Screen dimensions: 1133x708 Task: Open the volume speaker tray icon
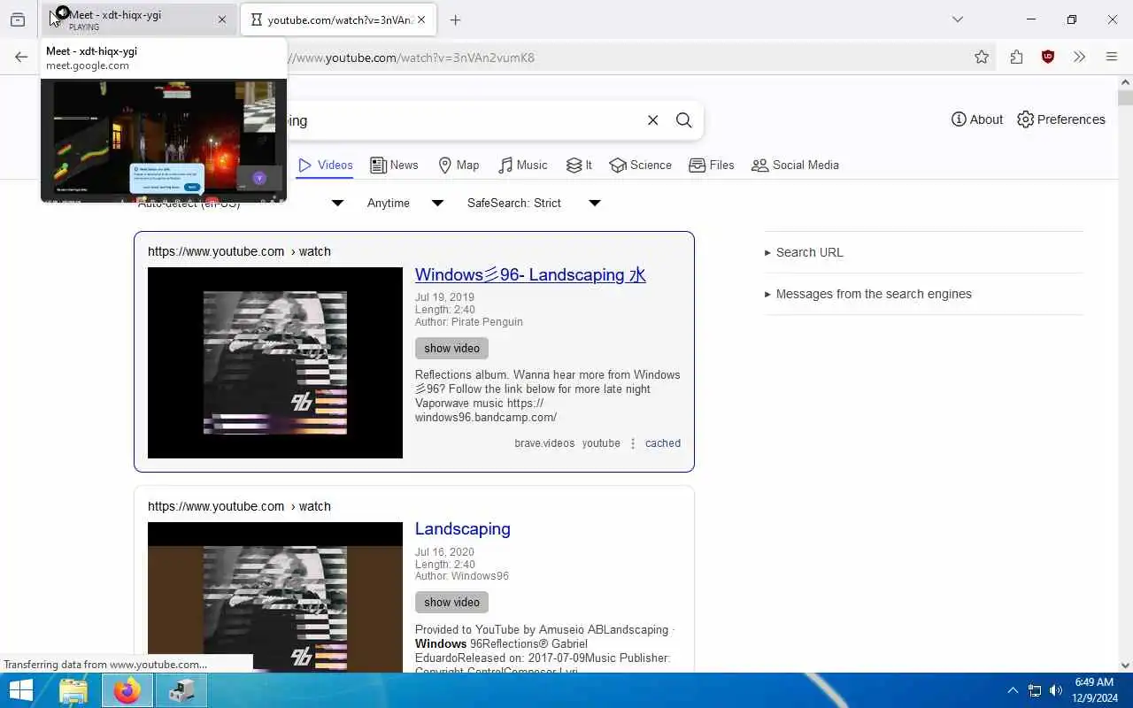(1055, 690)
